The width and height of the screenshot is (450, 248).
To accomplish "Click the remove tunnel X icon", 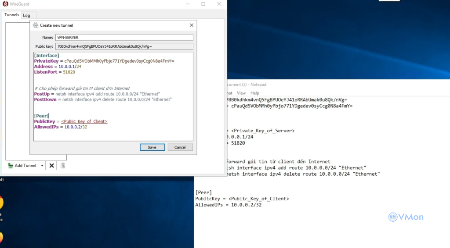I will point(51,166).
